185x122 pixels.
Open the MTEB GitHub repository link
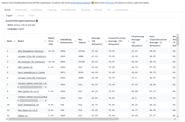point(81,3)
